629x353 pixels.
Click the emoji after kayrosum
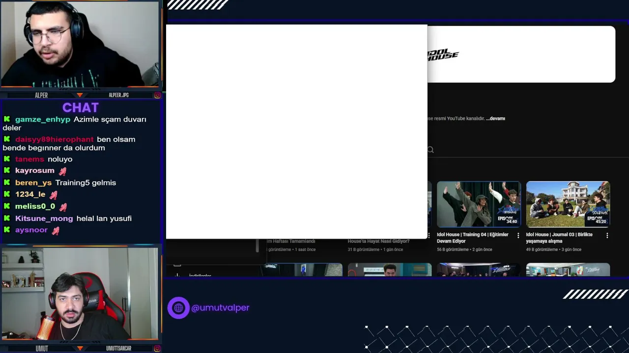coord(62,171)
